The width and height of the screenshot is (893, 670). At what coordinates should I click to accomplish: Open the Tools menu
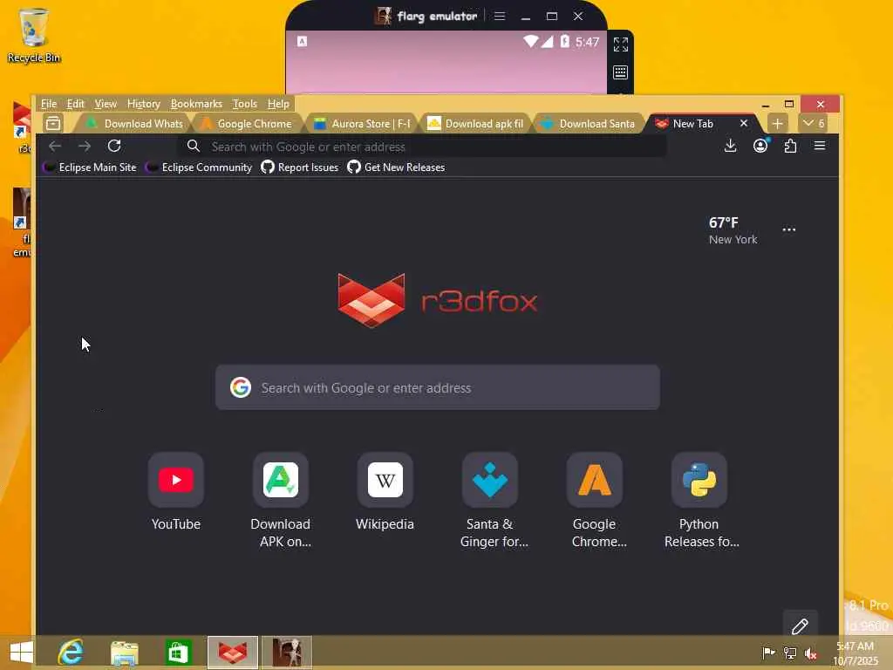(245, 104)
